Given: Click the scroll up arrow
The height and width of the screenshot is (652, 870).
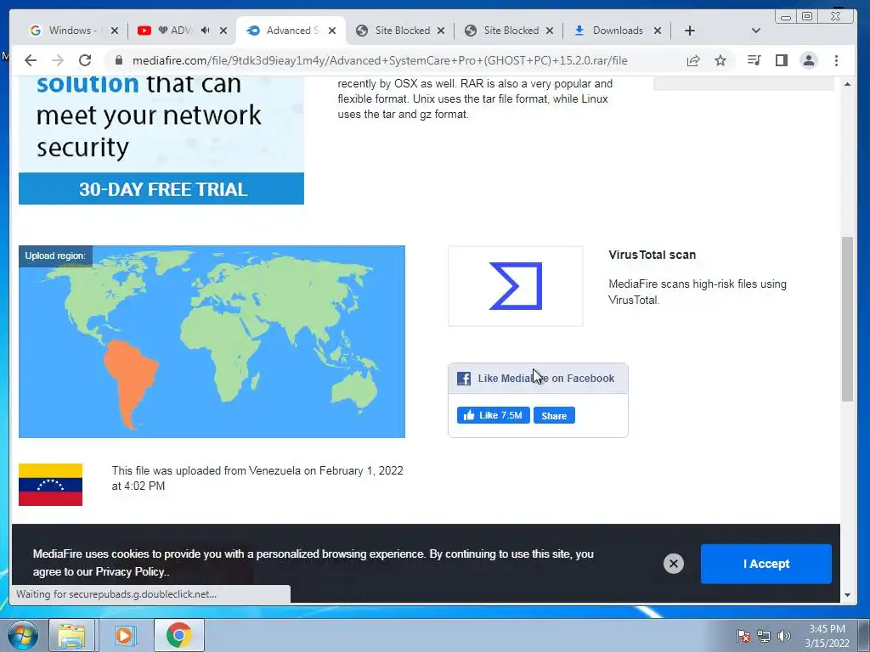Looking at the screenshot, I should [x=847, y=84].
